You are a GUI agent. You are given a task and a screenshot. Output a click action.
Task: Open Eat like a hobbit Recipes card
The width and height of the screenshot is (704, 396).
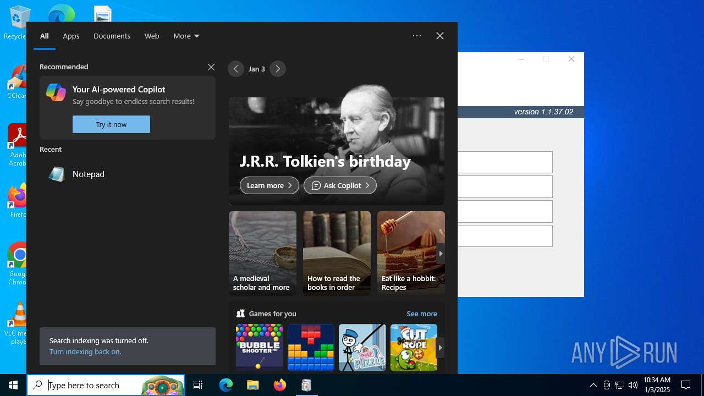pyautogui.click(x=411, y=254)
